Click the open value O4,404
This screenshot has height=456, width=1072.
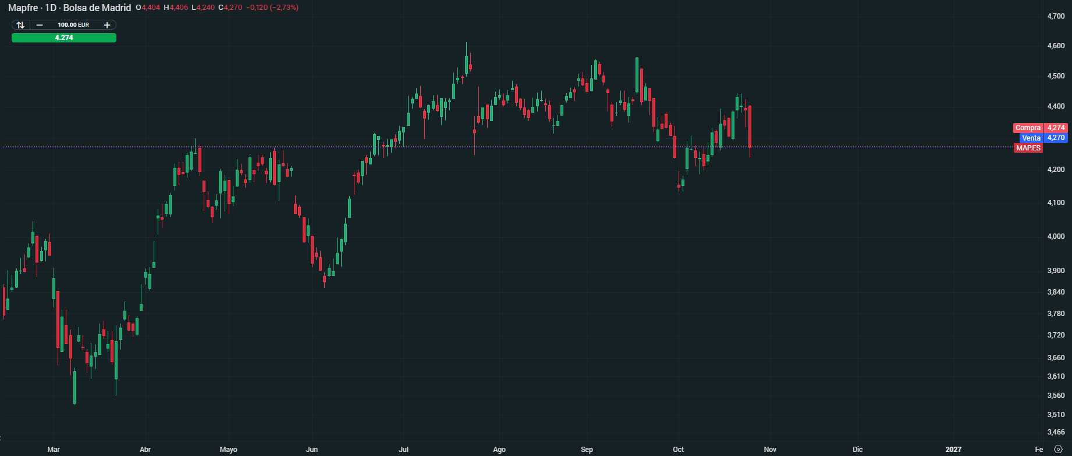pos(148,8)
